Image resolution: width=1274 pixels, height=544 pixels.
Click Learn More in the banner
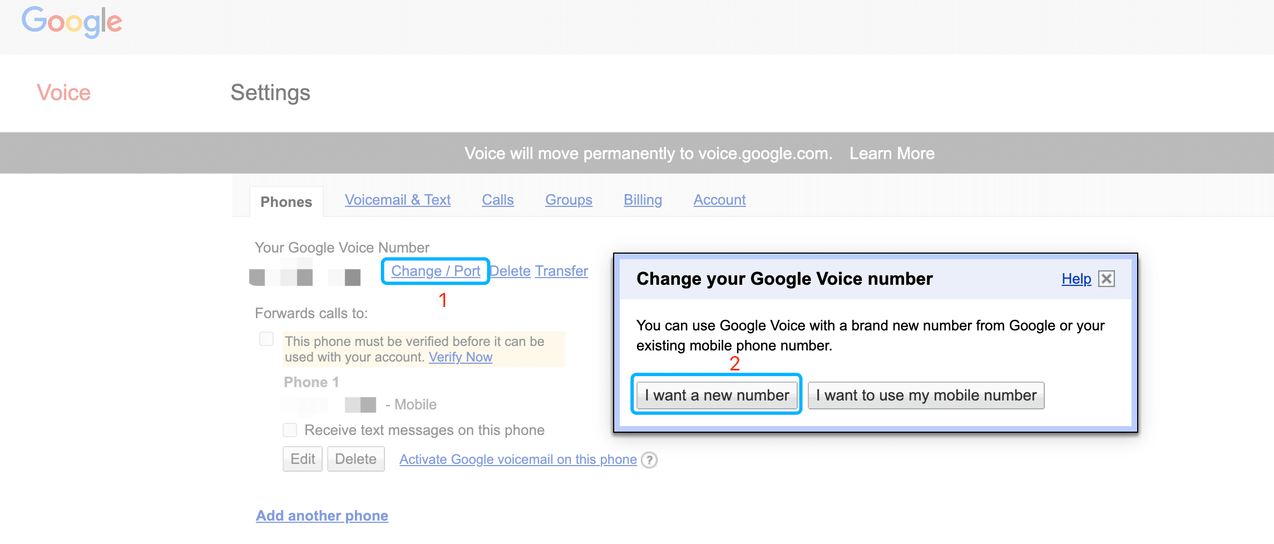(892, 154)
